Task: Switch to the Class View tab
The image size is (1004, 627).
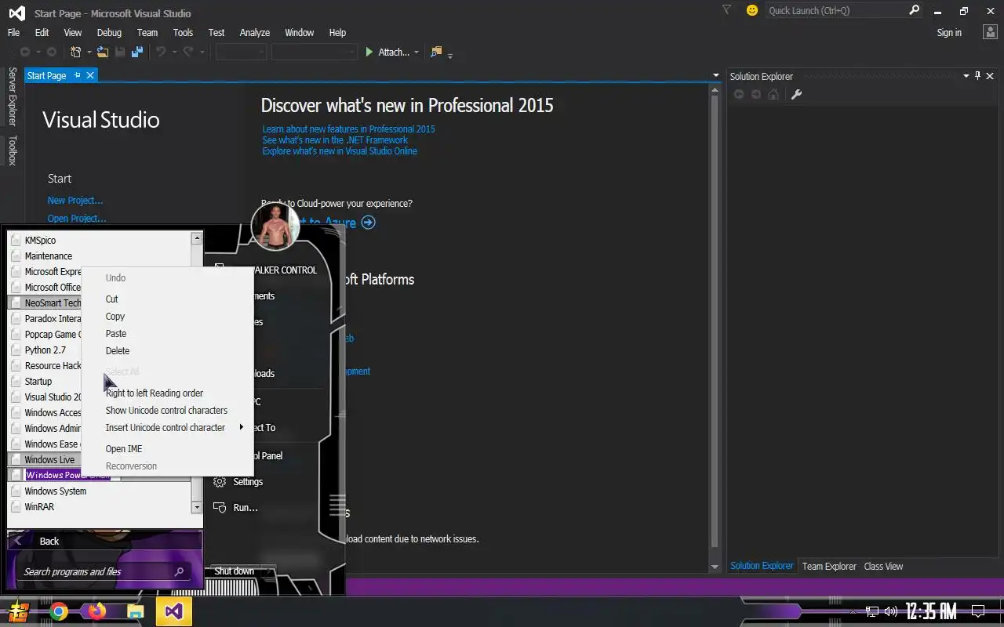Action: click(883, 566)
